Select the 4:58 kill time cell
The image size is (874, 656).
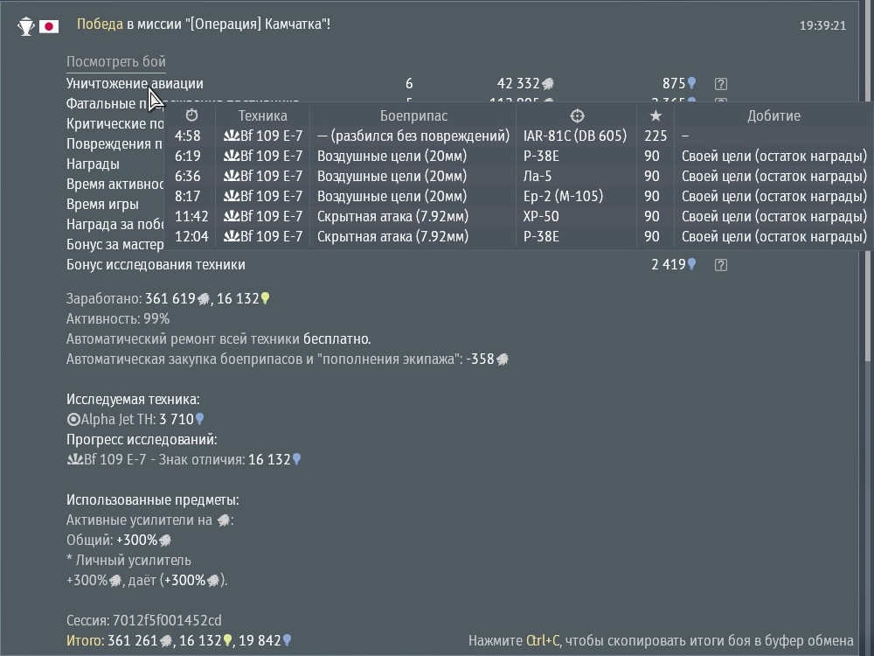[187, 136]
